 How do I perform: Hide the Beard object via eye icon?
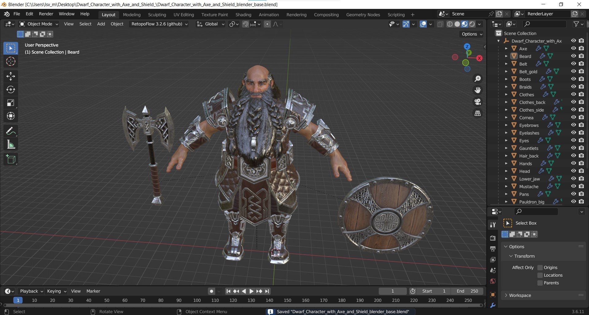(x=573, y=56)
